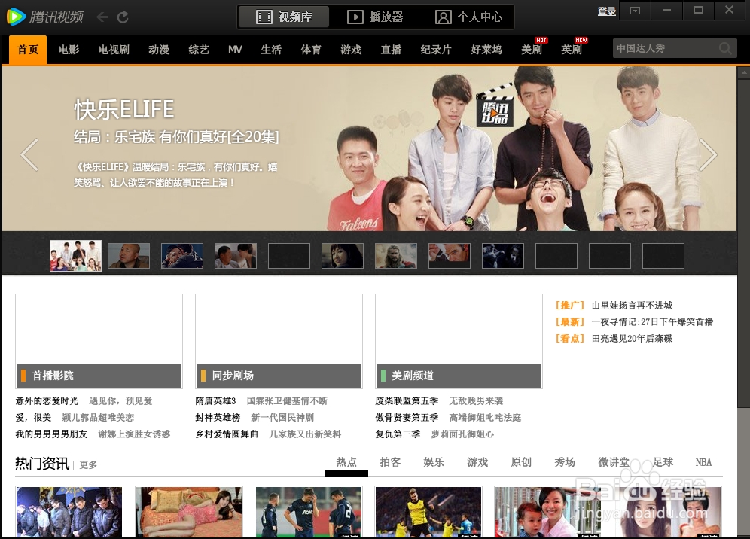This screenshot has width=750, height=539.
Task: Open the 个人中心 personal center tab
Action: click(468, 17)
